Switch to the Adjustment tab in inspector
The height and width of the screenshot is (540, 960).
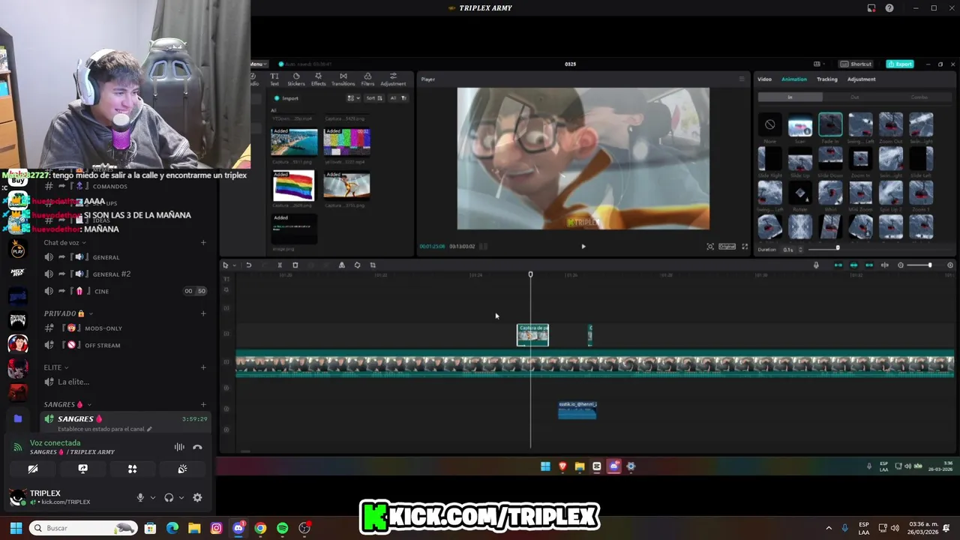[861, 79]
